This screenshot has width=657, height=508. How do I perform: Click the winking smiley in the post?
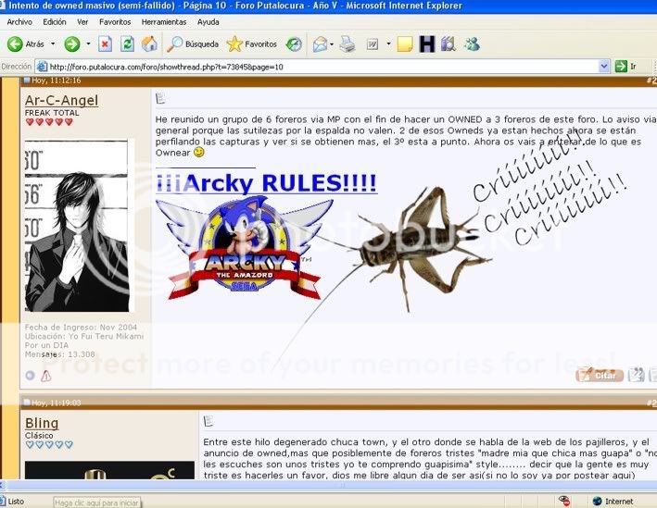199,153
